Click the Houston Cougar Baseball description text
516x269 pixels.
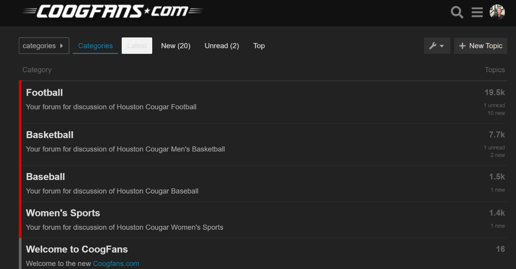point(112,191)
